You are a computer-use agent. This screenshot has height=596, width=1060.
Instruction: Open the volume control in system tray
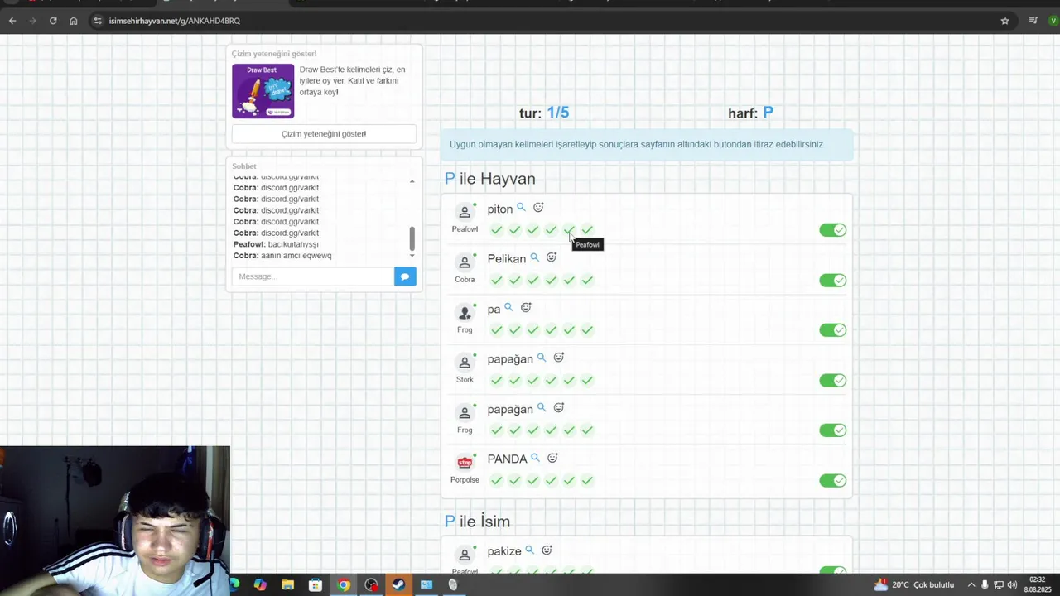(x=1012, y=585)
